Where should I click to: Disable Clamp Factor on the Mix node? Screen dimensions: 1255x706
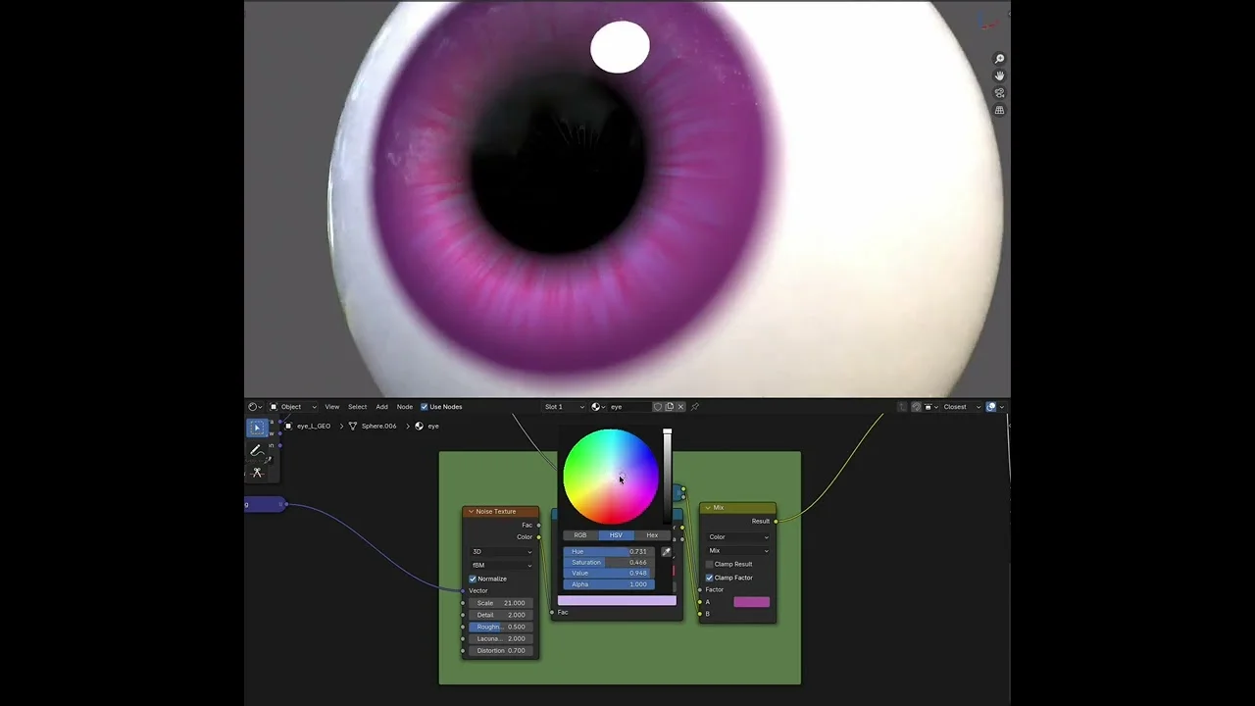coord(710,578)
